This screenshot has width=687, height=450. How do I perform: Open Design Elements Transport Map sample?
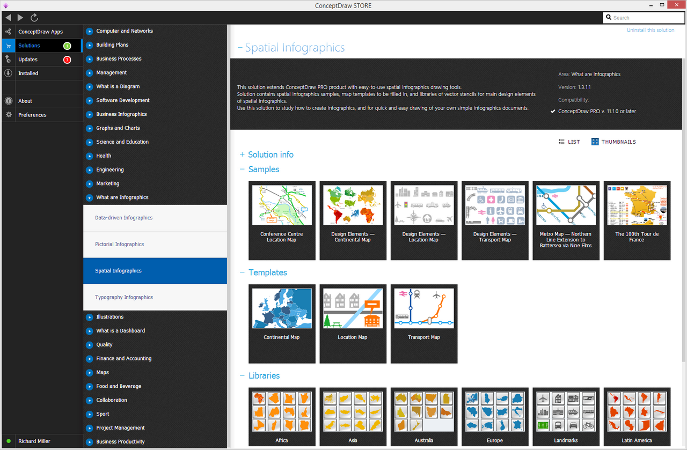click(495, 220)
